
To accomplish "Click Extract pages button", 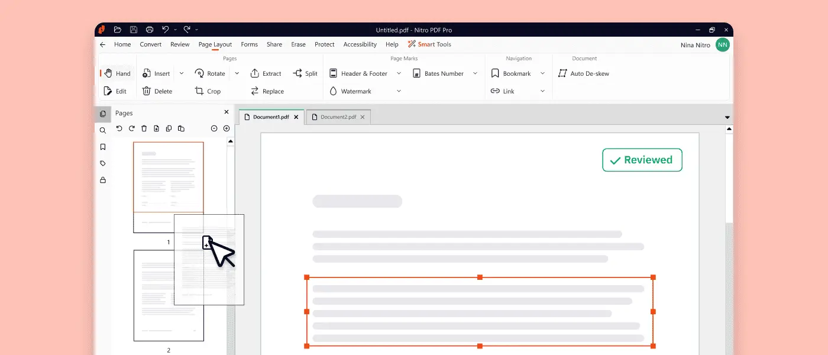I will coord(266,73).
